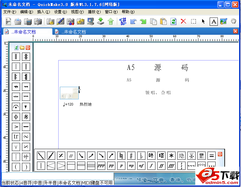Click the fff dynamic marking
Image resolution: width=241 pixels, height=187 pixels.
click(x=171, y=166)
